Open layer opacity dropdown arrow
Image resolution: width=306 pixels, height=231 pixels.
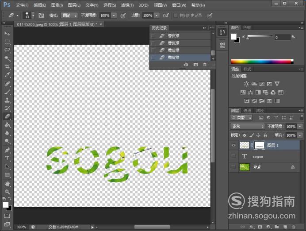[x=300, y=126]
